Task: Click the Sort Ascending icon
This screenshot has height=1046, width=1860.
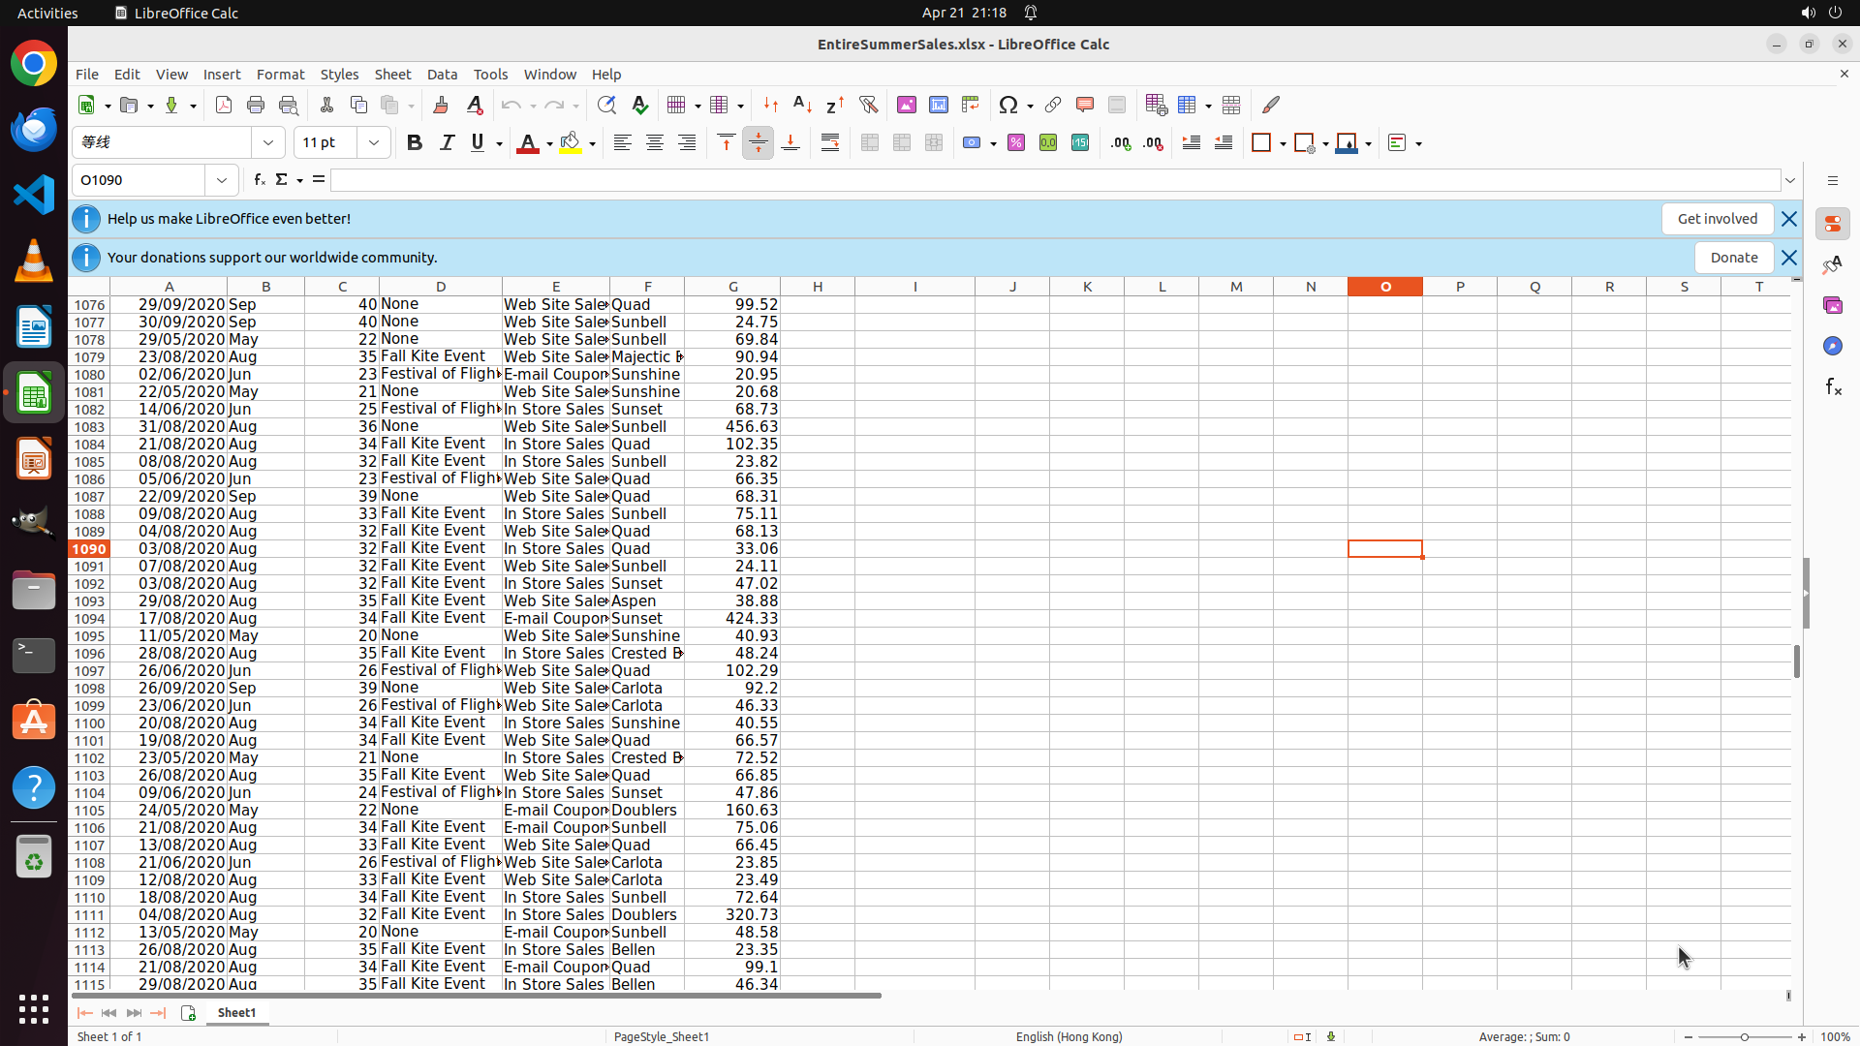Action: point(802,106)
